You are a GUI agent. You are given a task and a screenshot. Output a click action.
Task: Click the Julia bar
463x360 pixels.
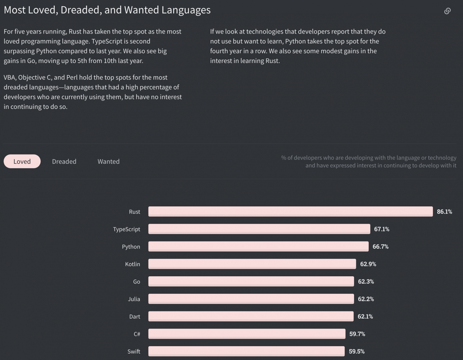(x=251, y=299)
